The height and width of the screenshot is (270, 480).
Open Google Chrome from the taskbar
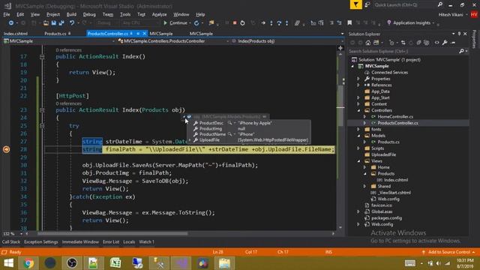(x=28, y=263)
